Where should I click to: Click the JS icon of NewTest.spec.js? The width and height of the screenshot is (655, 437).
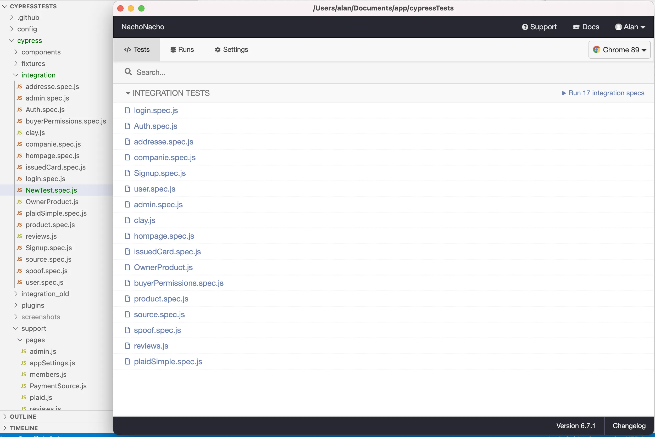pos(19,190)
